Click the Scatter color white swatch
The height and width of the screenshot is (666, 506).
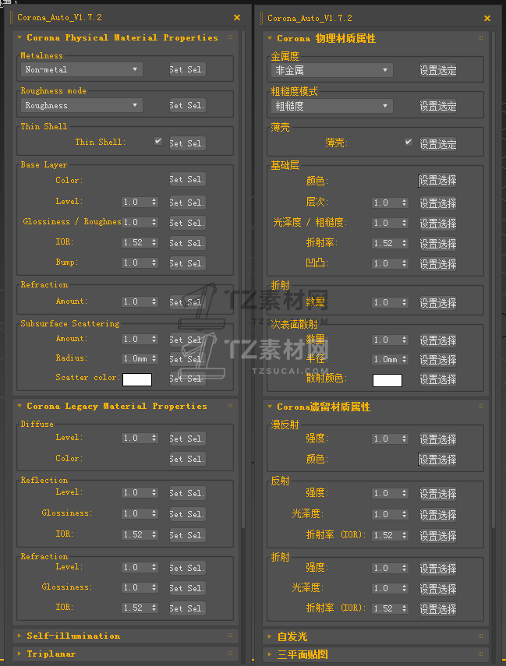coord(137,379)
